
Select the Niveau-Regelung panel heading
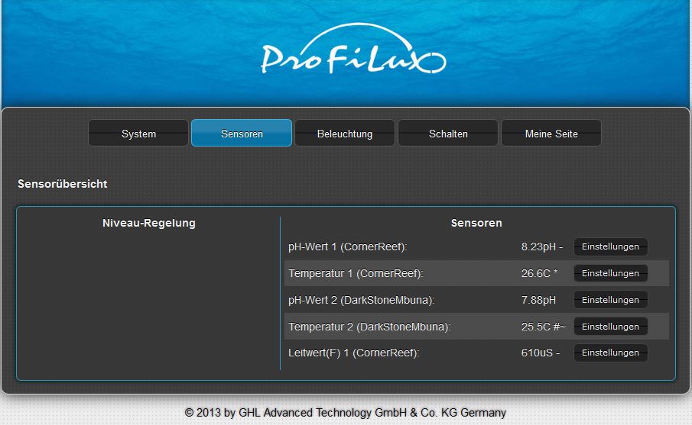coord(149,223)
